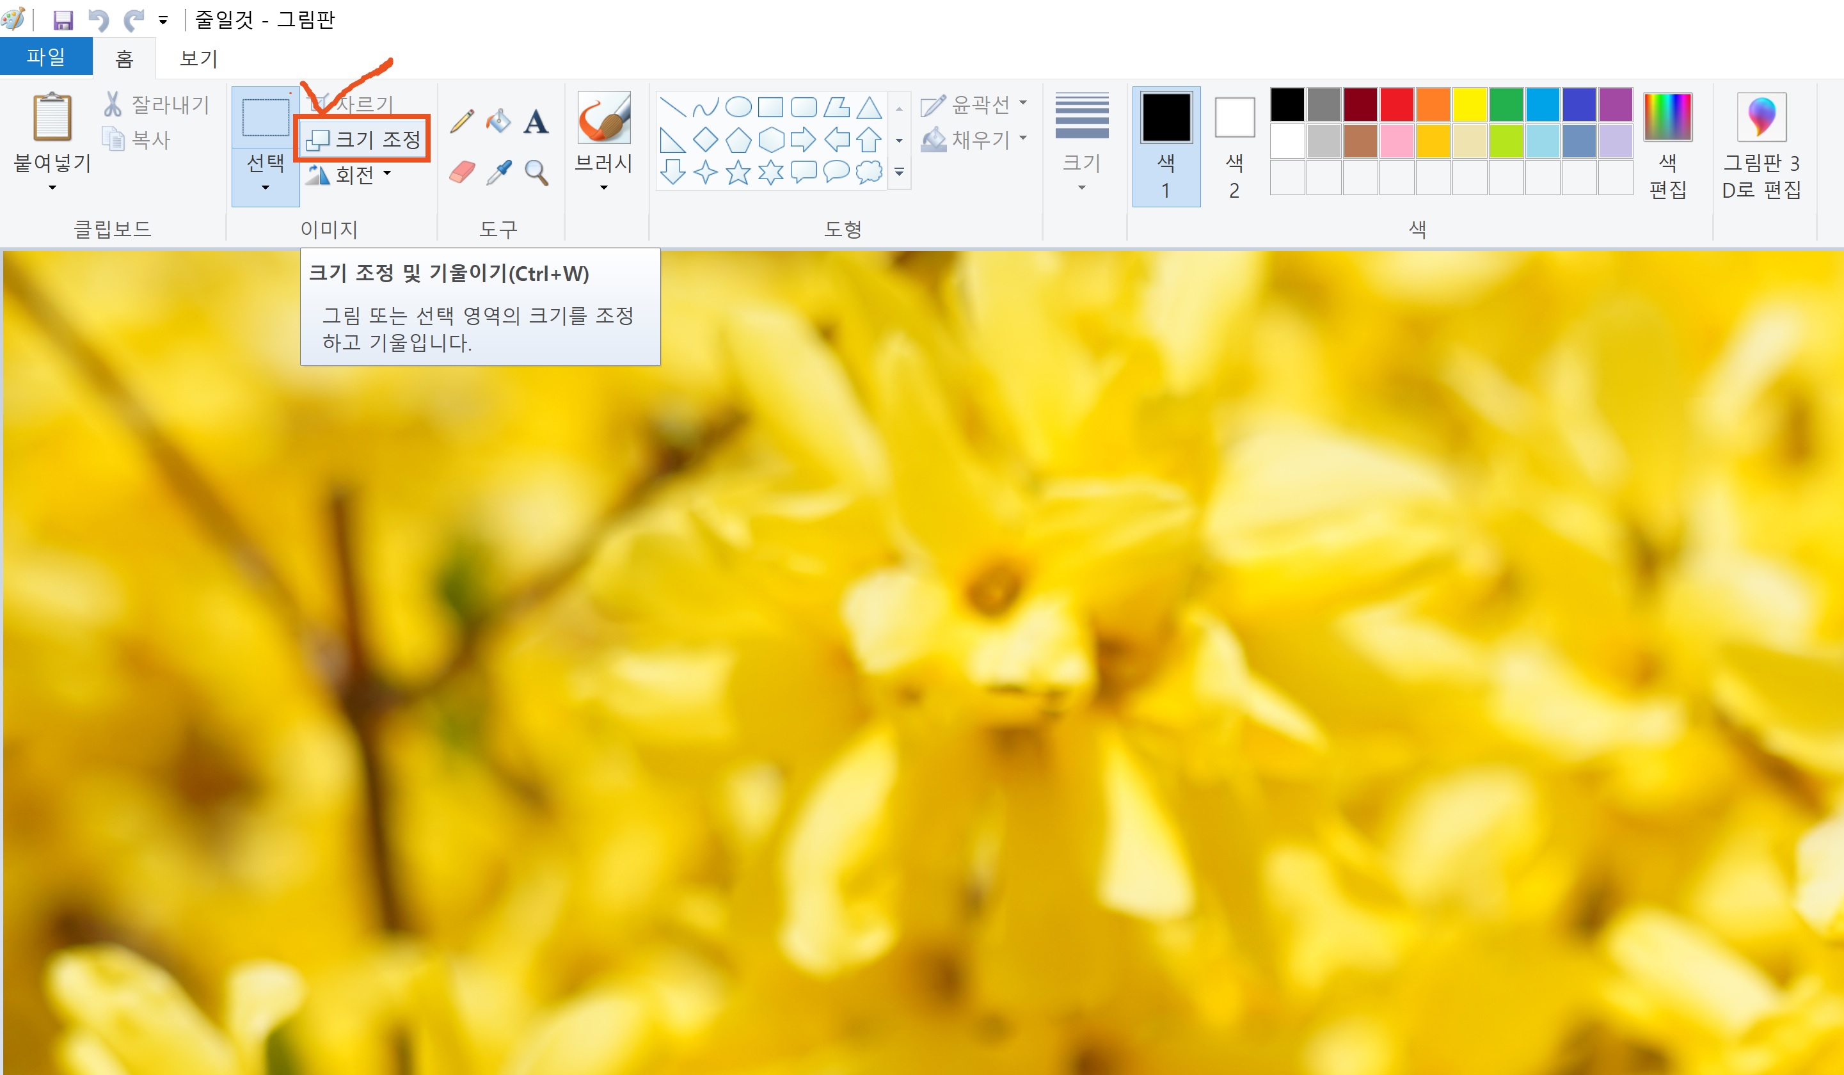Select the Magnifier zoom tool
This screenshot has width=1844, height=1075.
(536, 173)
